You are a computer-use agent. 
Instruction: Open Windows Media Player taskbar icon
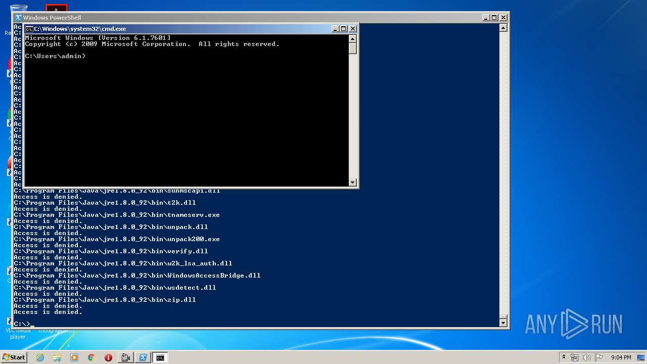(x=74, y=357)
